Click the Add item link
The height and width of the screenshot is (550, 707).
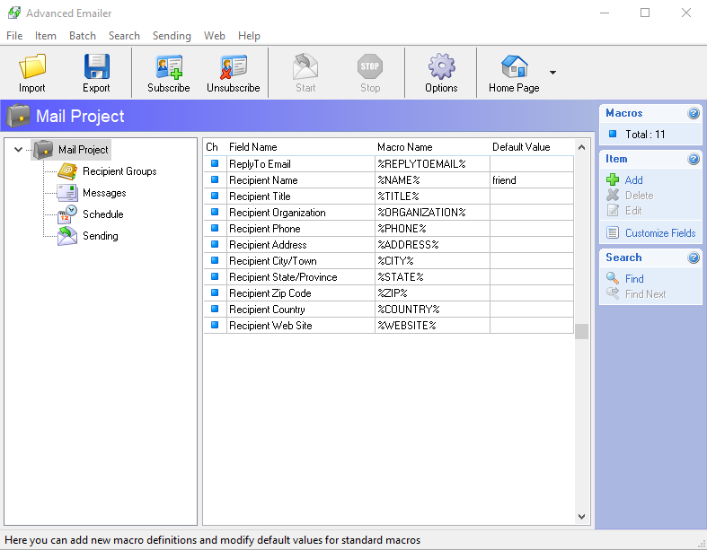pyautogui.click(x=633, y=180)
